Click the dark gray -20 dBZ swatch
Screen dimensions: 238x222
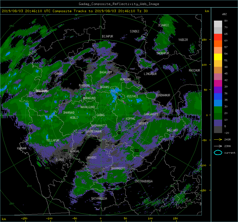click(x=218, y=130)
